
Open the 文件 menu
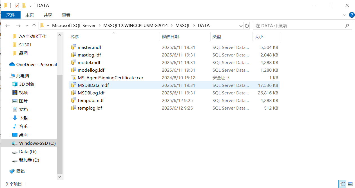[x=11, y=15]
